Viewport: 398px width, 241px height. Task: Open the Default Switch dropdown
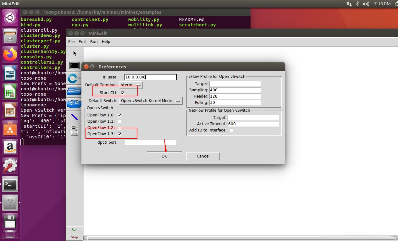(151, 101)
